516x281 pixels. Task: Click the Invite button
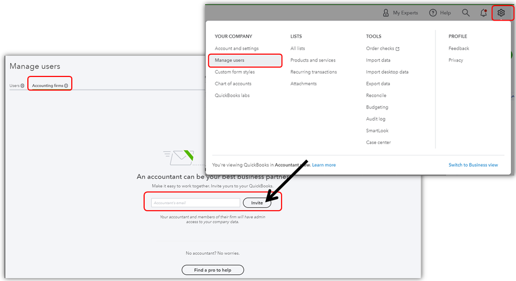257,202
